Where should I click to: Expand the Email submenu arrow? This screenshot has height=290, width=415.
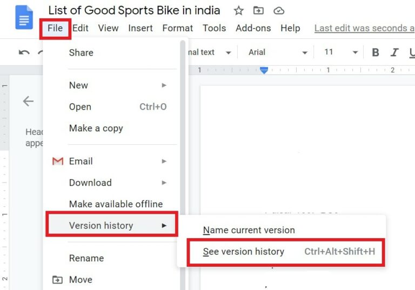pyautogui.click(x=164, y=161)
